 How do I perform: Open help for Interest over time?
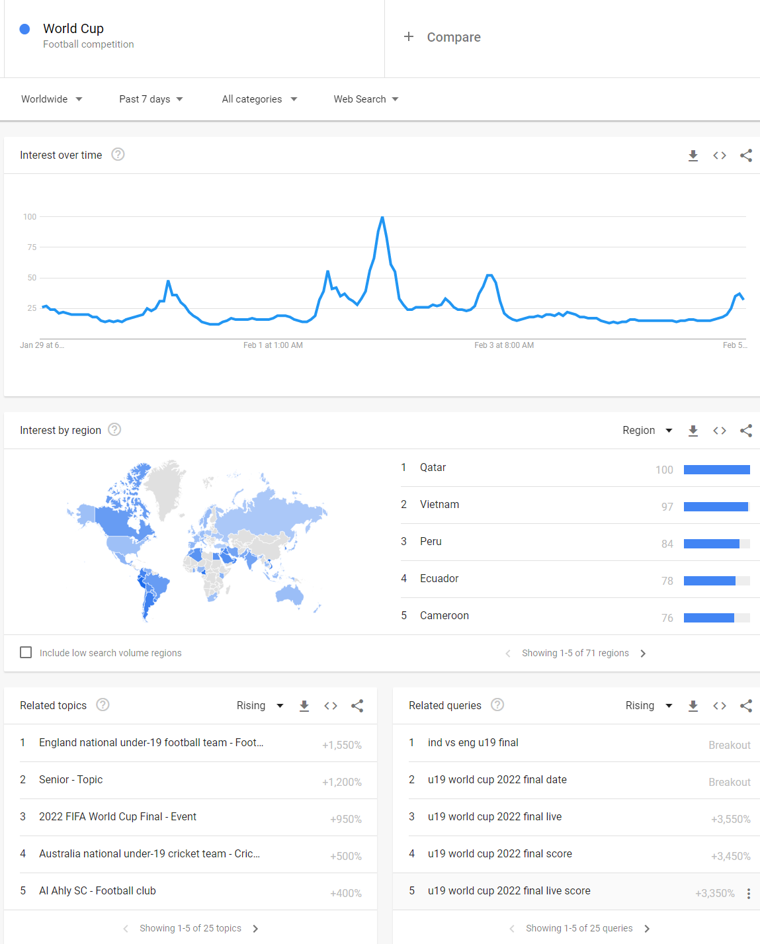[x=118, y=154]
